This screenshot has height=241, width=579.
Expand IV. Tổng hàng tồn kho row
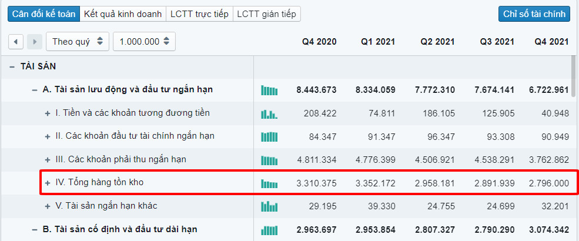pos(48,183)
